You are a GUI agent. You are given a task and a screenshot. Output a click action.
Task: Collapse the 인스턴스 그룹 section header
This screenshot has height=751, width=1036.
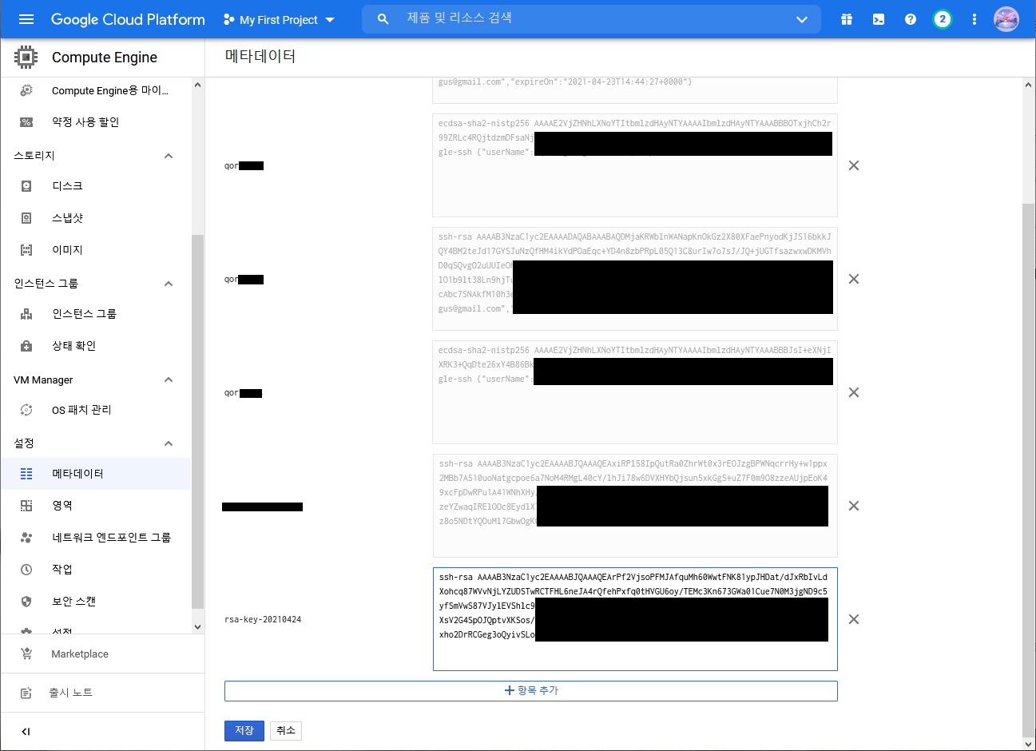pos(169,284)
